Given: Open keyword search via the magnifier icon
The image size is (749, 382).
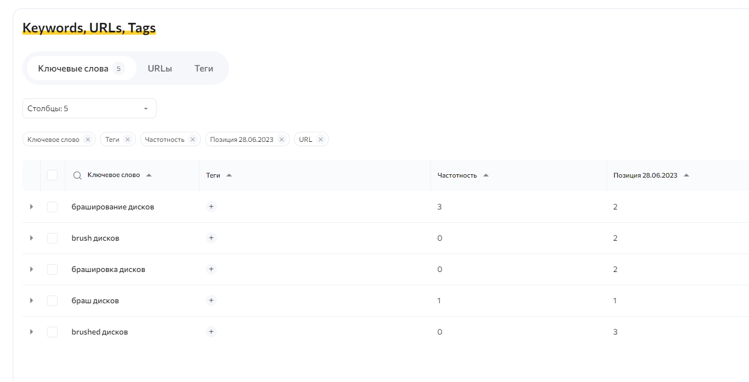Looking at the screenshot, I should (x=77, y=175).
